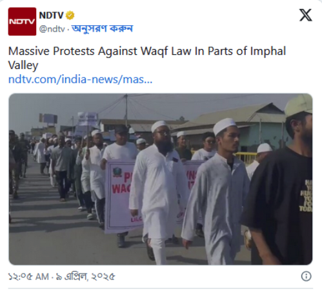
Task: Click the X logo icon
Action: pyautogui.click(x=305, y=15)
